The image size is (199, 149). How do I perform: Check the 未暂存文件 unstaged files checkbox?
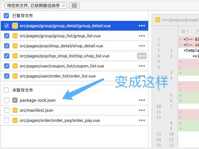(6, 90)
